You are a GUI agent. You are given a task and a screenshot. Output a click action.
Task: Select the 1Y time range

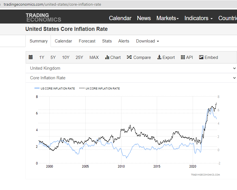tap(42, 57)
